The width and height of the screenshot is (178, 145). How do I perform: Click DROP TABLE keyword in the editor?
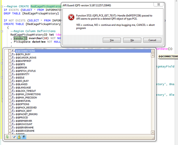tap(12, 13)
